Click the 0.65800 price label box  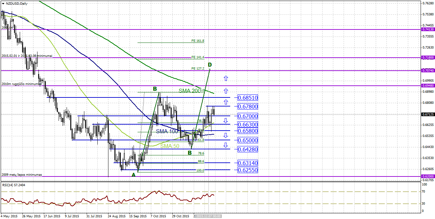pyautogui.click(x=248, y=131)
